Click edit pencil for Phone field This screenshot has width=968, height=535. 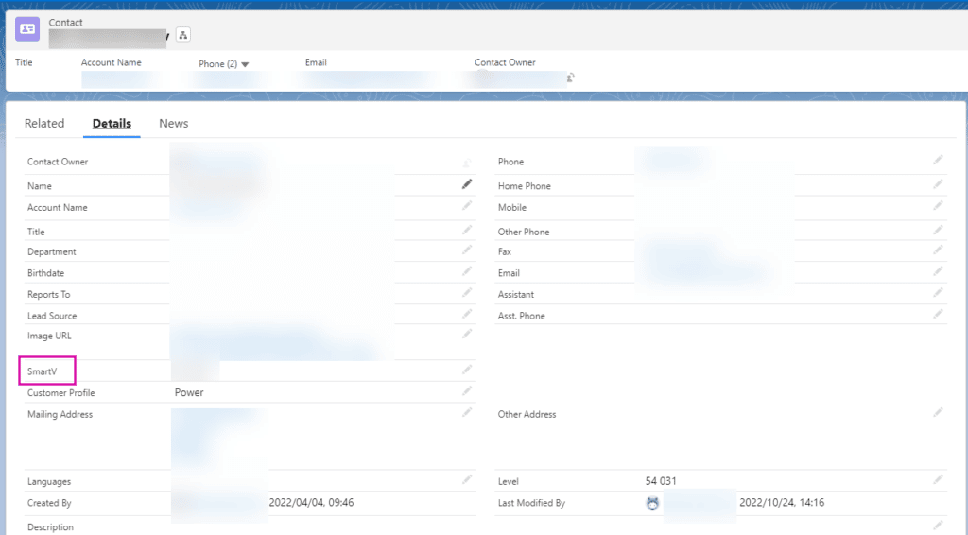click(x=938, y=161)
